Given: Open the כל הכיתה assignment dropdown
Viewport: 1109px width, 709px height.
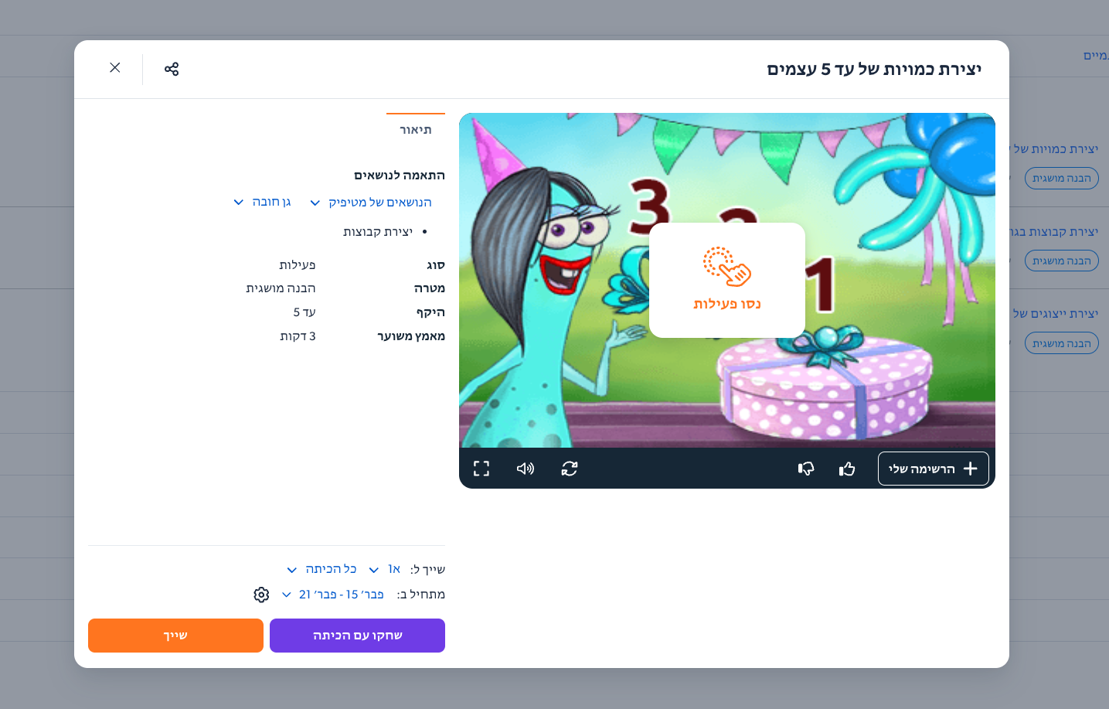Looking at the screenshot, I should point(322,570).
